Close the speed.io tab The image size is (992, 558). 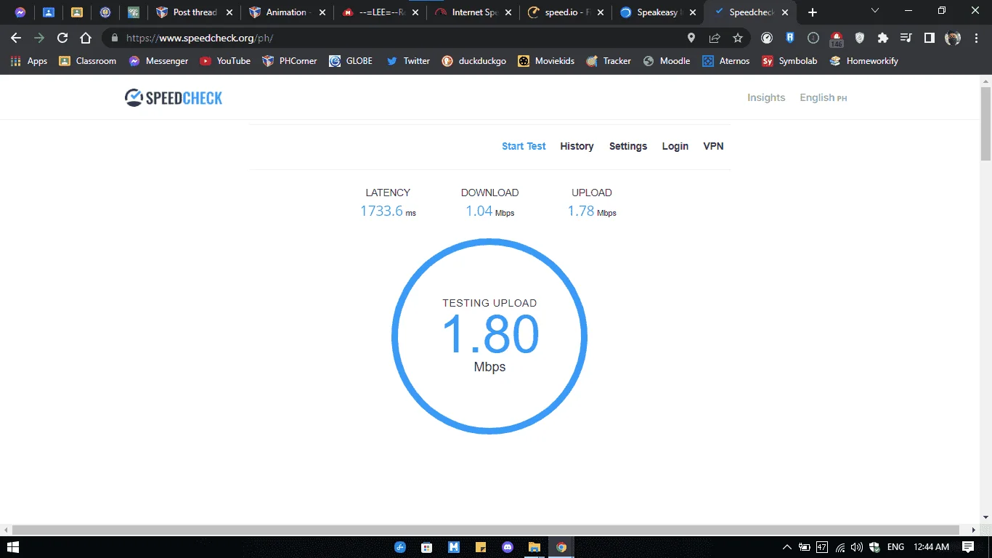click(x=600, y=12)
